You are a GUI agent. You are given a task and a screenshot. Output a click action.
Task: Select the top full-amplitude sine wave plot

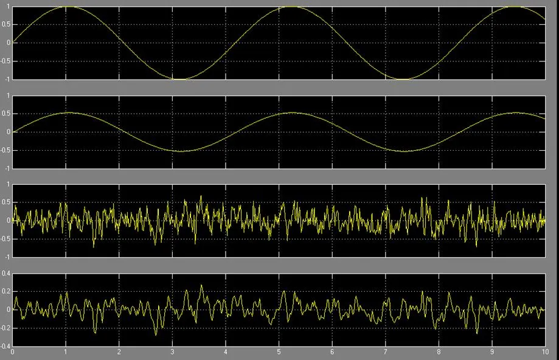pyautogui.click(x=279, y=43)
